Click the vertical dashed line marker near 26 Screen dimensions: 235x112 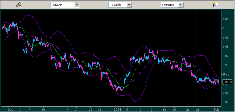point(196,53)
